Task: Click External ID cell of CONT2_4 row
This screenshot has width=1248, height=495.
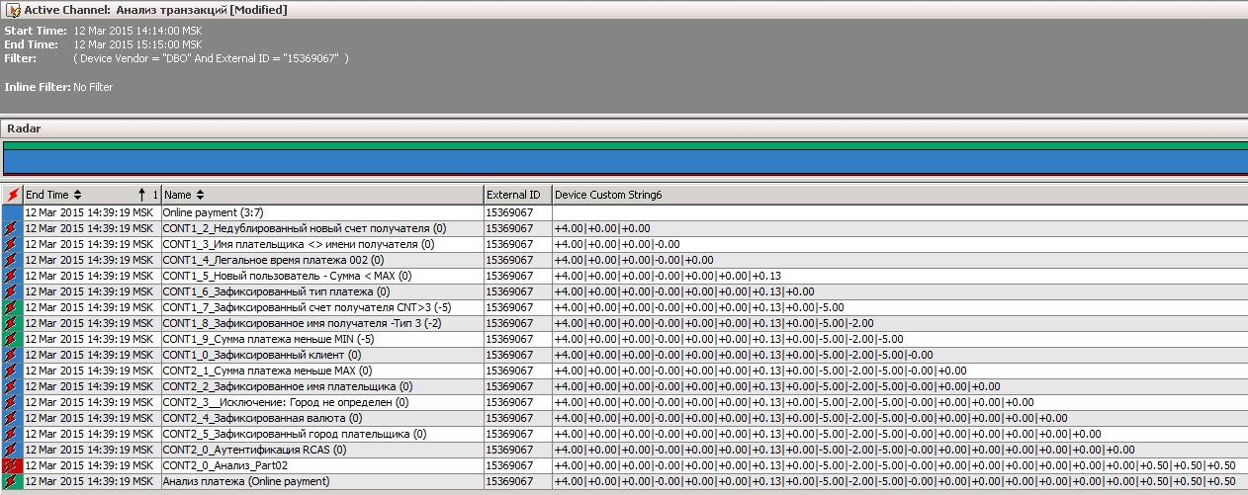Action: pyautogui.click(x=509, y=418)
